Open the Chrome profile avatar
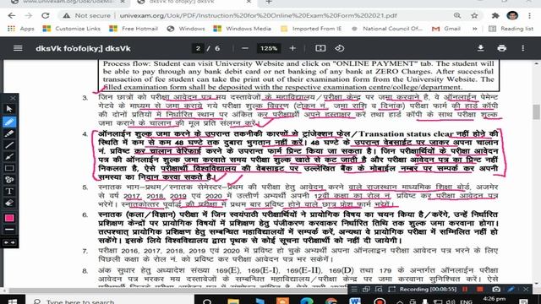This screenshot has height=304, width=541. coord(512,15)
